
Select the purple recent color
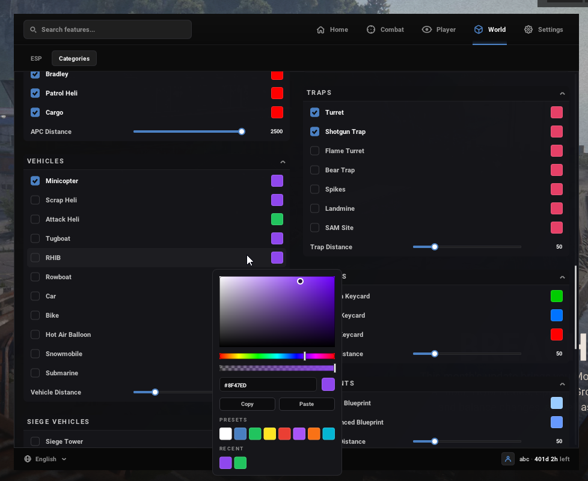pos(225,462)
